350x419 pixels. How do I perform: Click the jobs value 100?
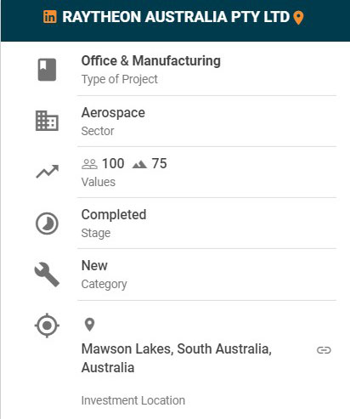(113, 164)
